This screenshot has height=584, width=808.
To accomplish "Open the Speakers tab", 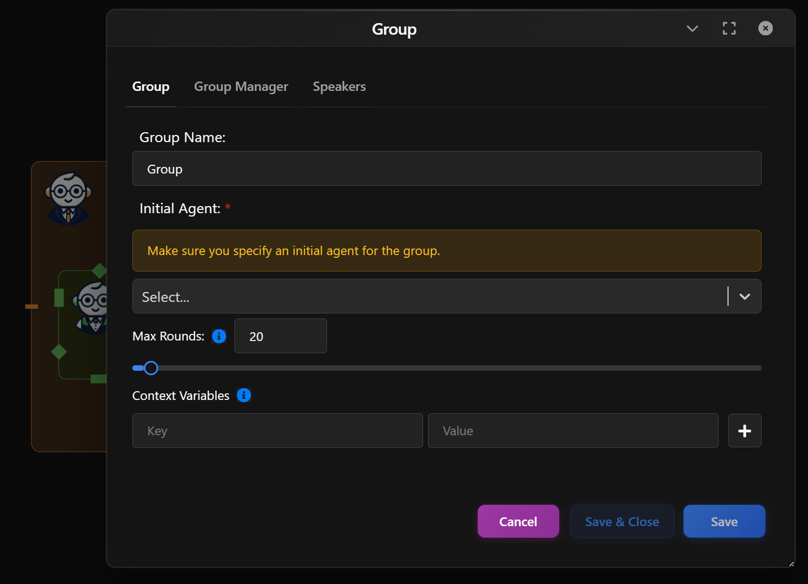I will [339, 86].
